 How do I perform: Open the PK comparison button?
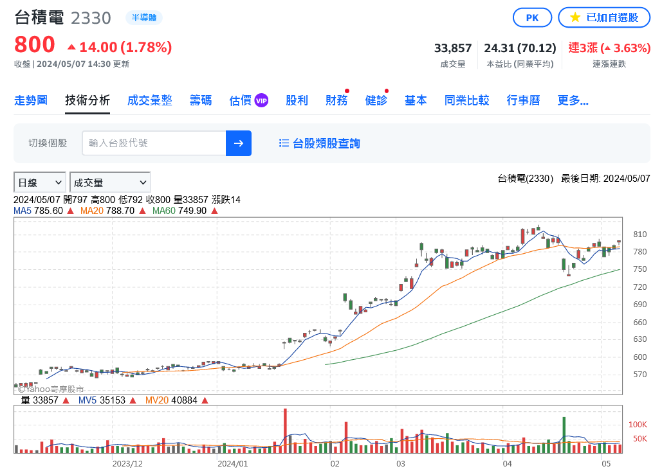click(532, 18)
